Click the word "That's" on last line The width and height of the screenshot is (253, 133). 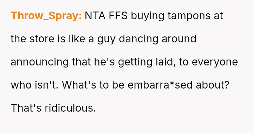[26, 108]
